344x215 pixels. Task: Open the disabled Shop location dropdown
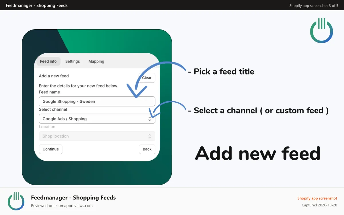click(x=97, y=136)
